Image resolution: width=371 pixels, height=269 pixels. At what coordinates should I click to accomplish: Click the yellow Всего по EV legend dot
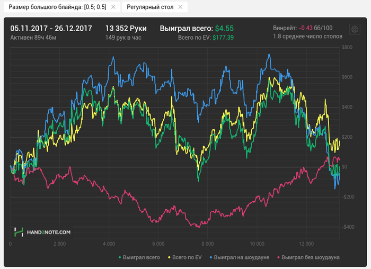point(169,257)
